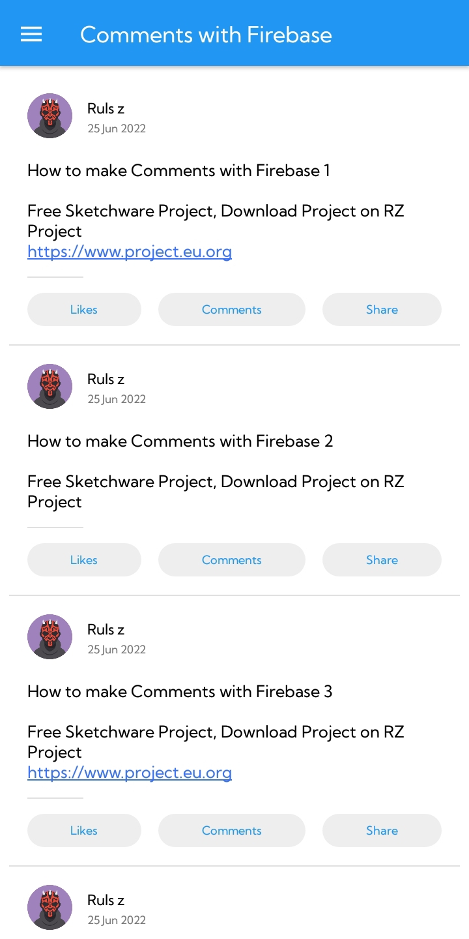Select the post title "How to make Comments with Firebase 2"
The height and width of the screenshot is (939, 469).
[180, 441]
